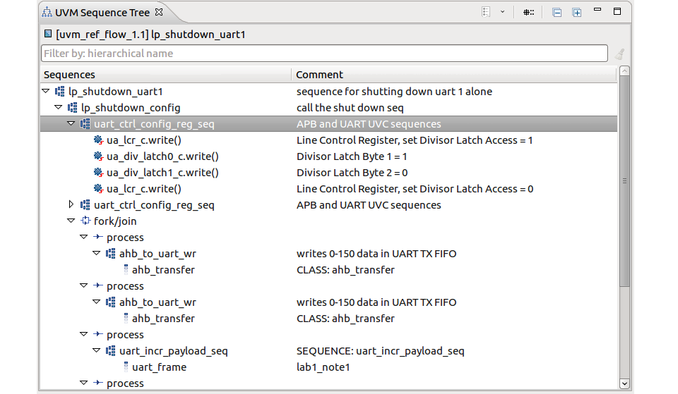Click the ua_div_latch0_c.write() register icon

(x=99, y=156)
